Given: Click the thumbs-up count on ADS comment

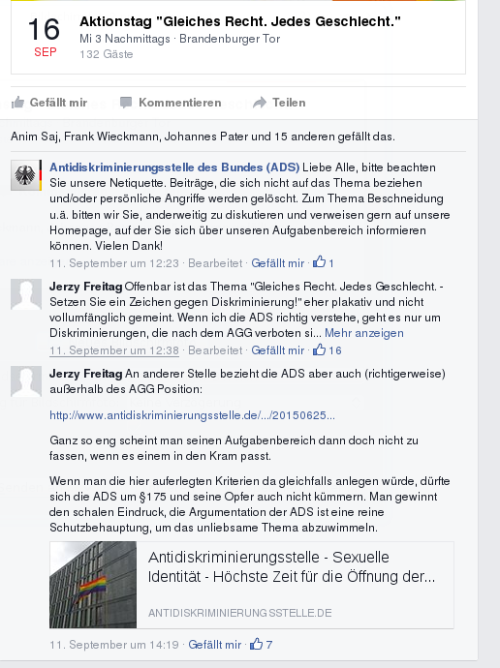Looking at the screenshot, I should (324, 263).
